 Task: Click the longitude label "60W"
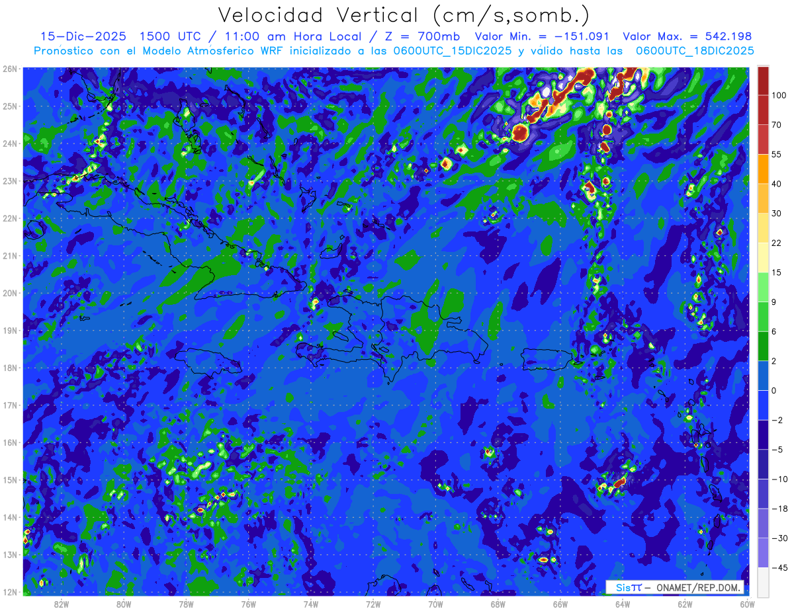747,604
